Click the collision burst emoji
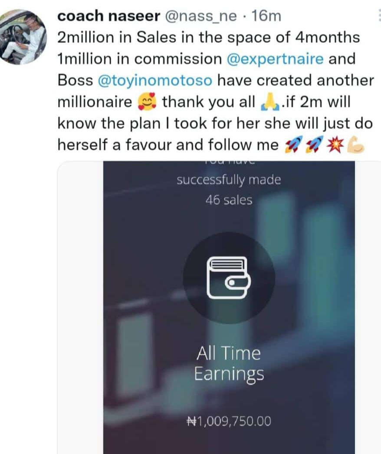Viewport: 381px width, 454px height. 335,144
